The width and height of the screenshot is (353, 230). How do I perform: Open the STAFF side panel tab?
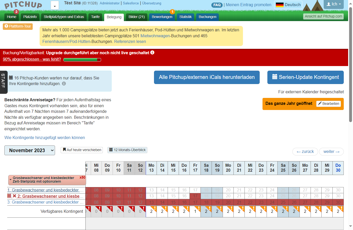pos(3,82)
